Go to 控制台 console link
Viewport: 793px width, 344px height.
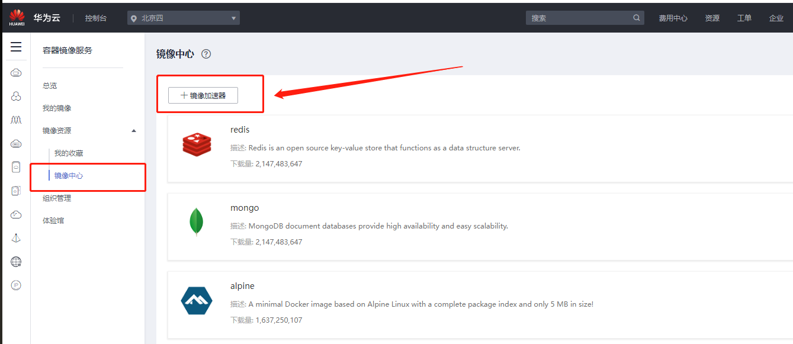click(96, 18)
